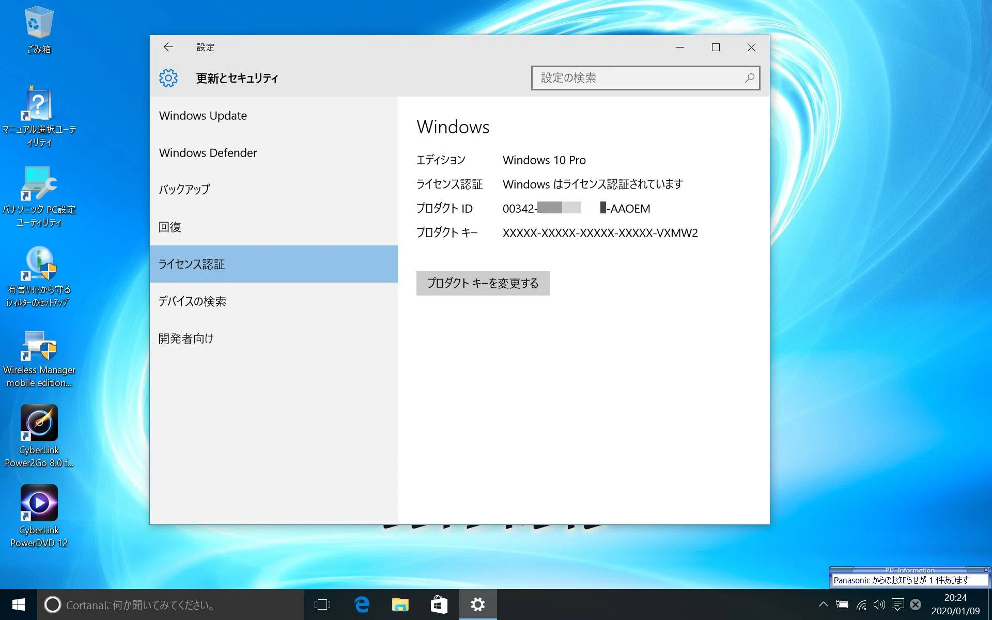Screen dimensions: 992x620
Task: Go back using the Settings back arrow
Action: point(168,47)
